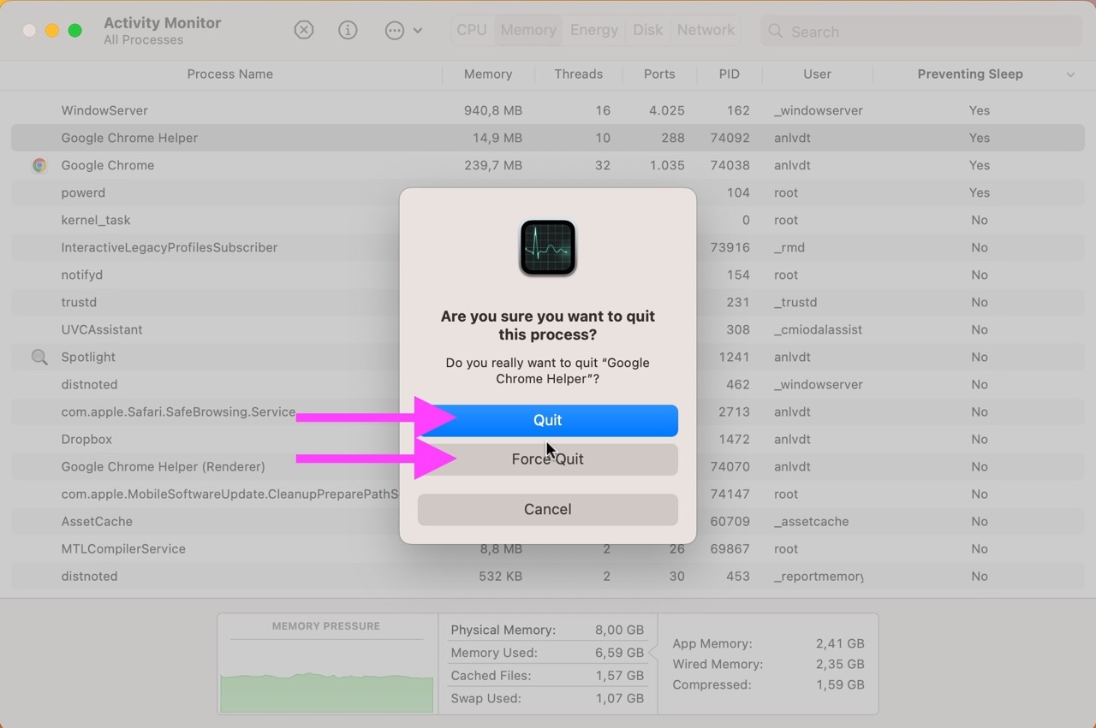Image resolution: width=1096 pixels, height=728 pixels.
Task: Sort by Process Name column
Action: point(229,74)
